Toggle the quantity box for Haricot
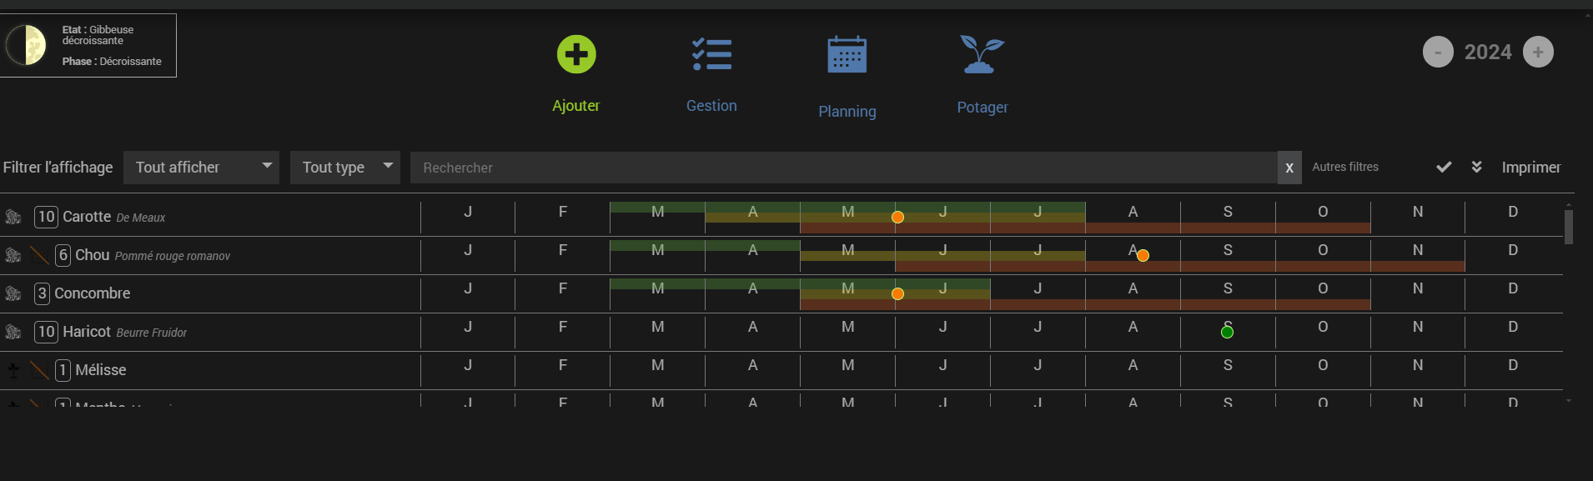This screenshot has width=1593, height=481. click(x=46, y=332)
